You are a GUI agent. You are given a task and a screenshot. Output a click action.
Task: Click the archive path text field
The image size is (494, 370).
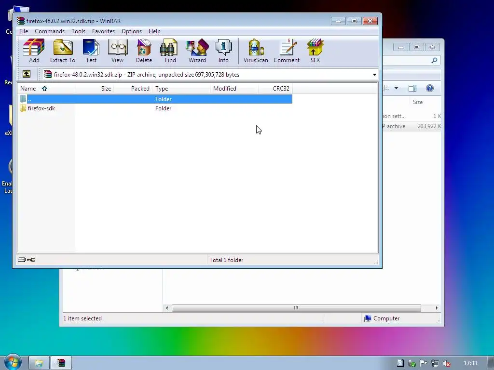tap(210, 75)
